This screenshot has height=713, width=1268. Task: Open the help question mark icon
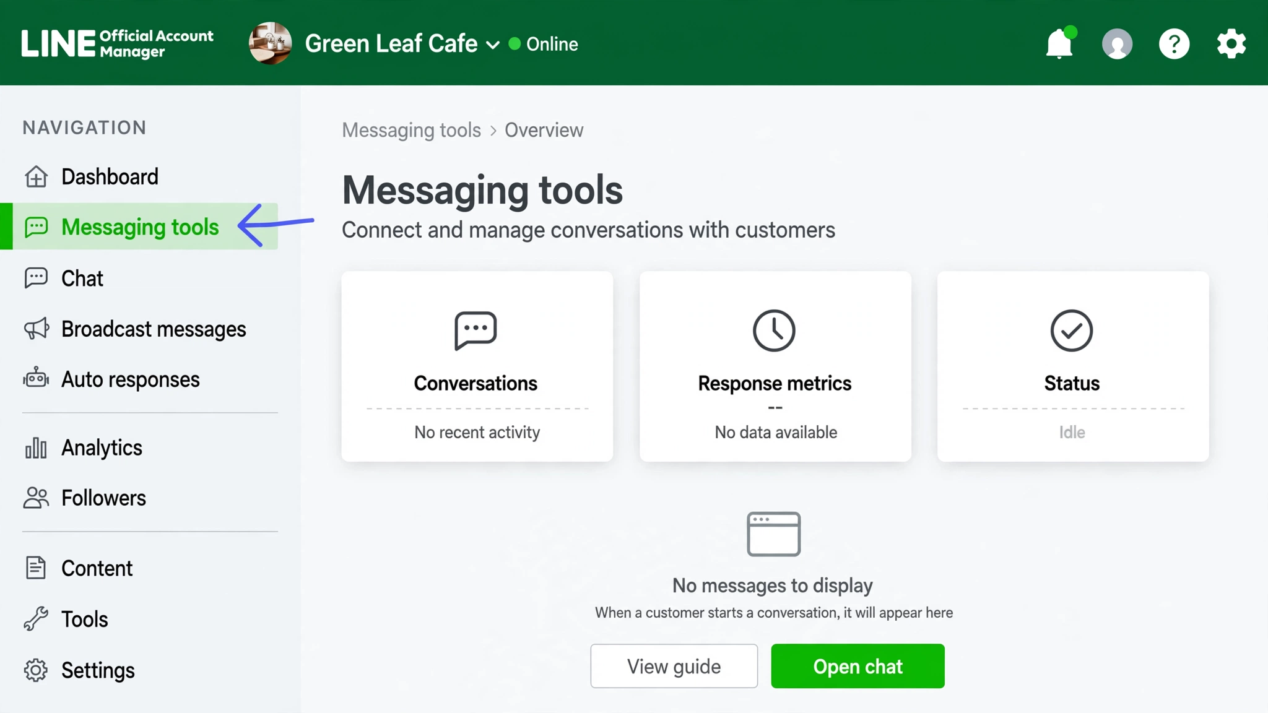(x=1174, y=44)
